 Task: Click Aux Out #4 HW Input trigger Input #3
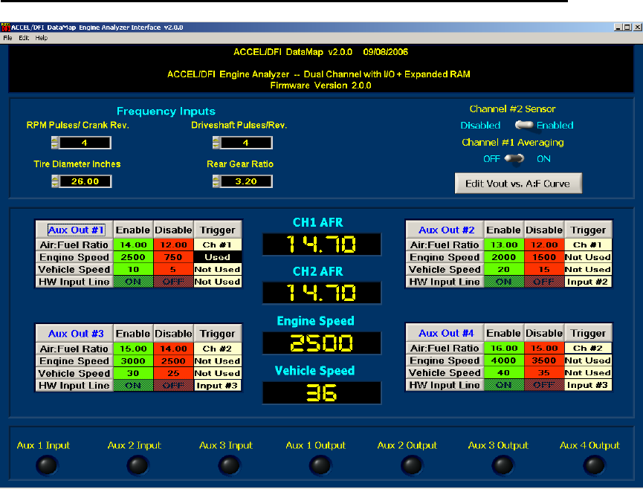(x=588, y=385)
